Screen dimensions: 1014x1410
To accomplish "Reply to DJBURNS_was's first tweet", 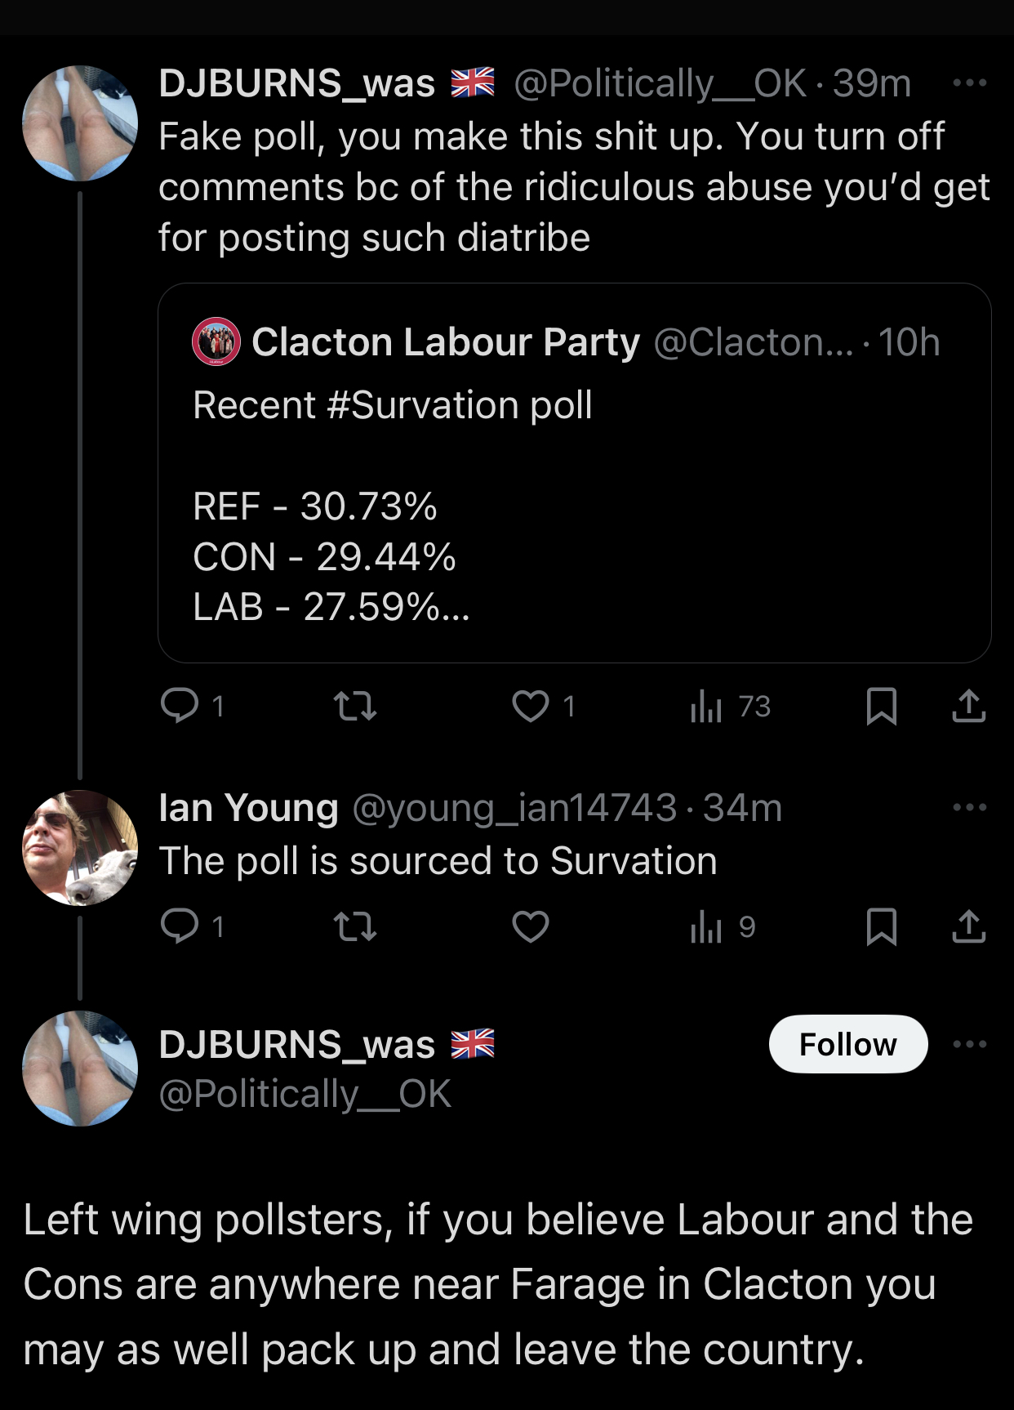I will point(180,706).
